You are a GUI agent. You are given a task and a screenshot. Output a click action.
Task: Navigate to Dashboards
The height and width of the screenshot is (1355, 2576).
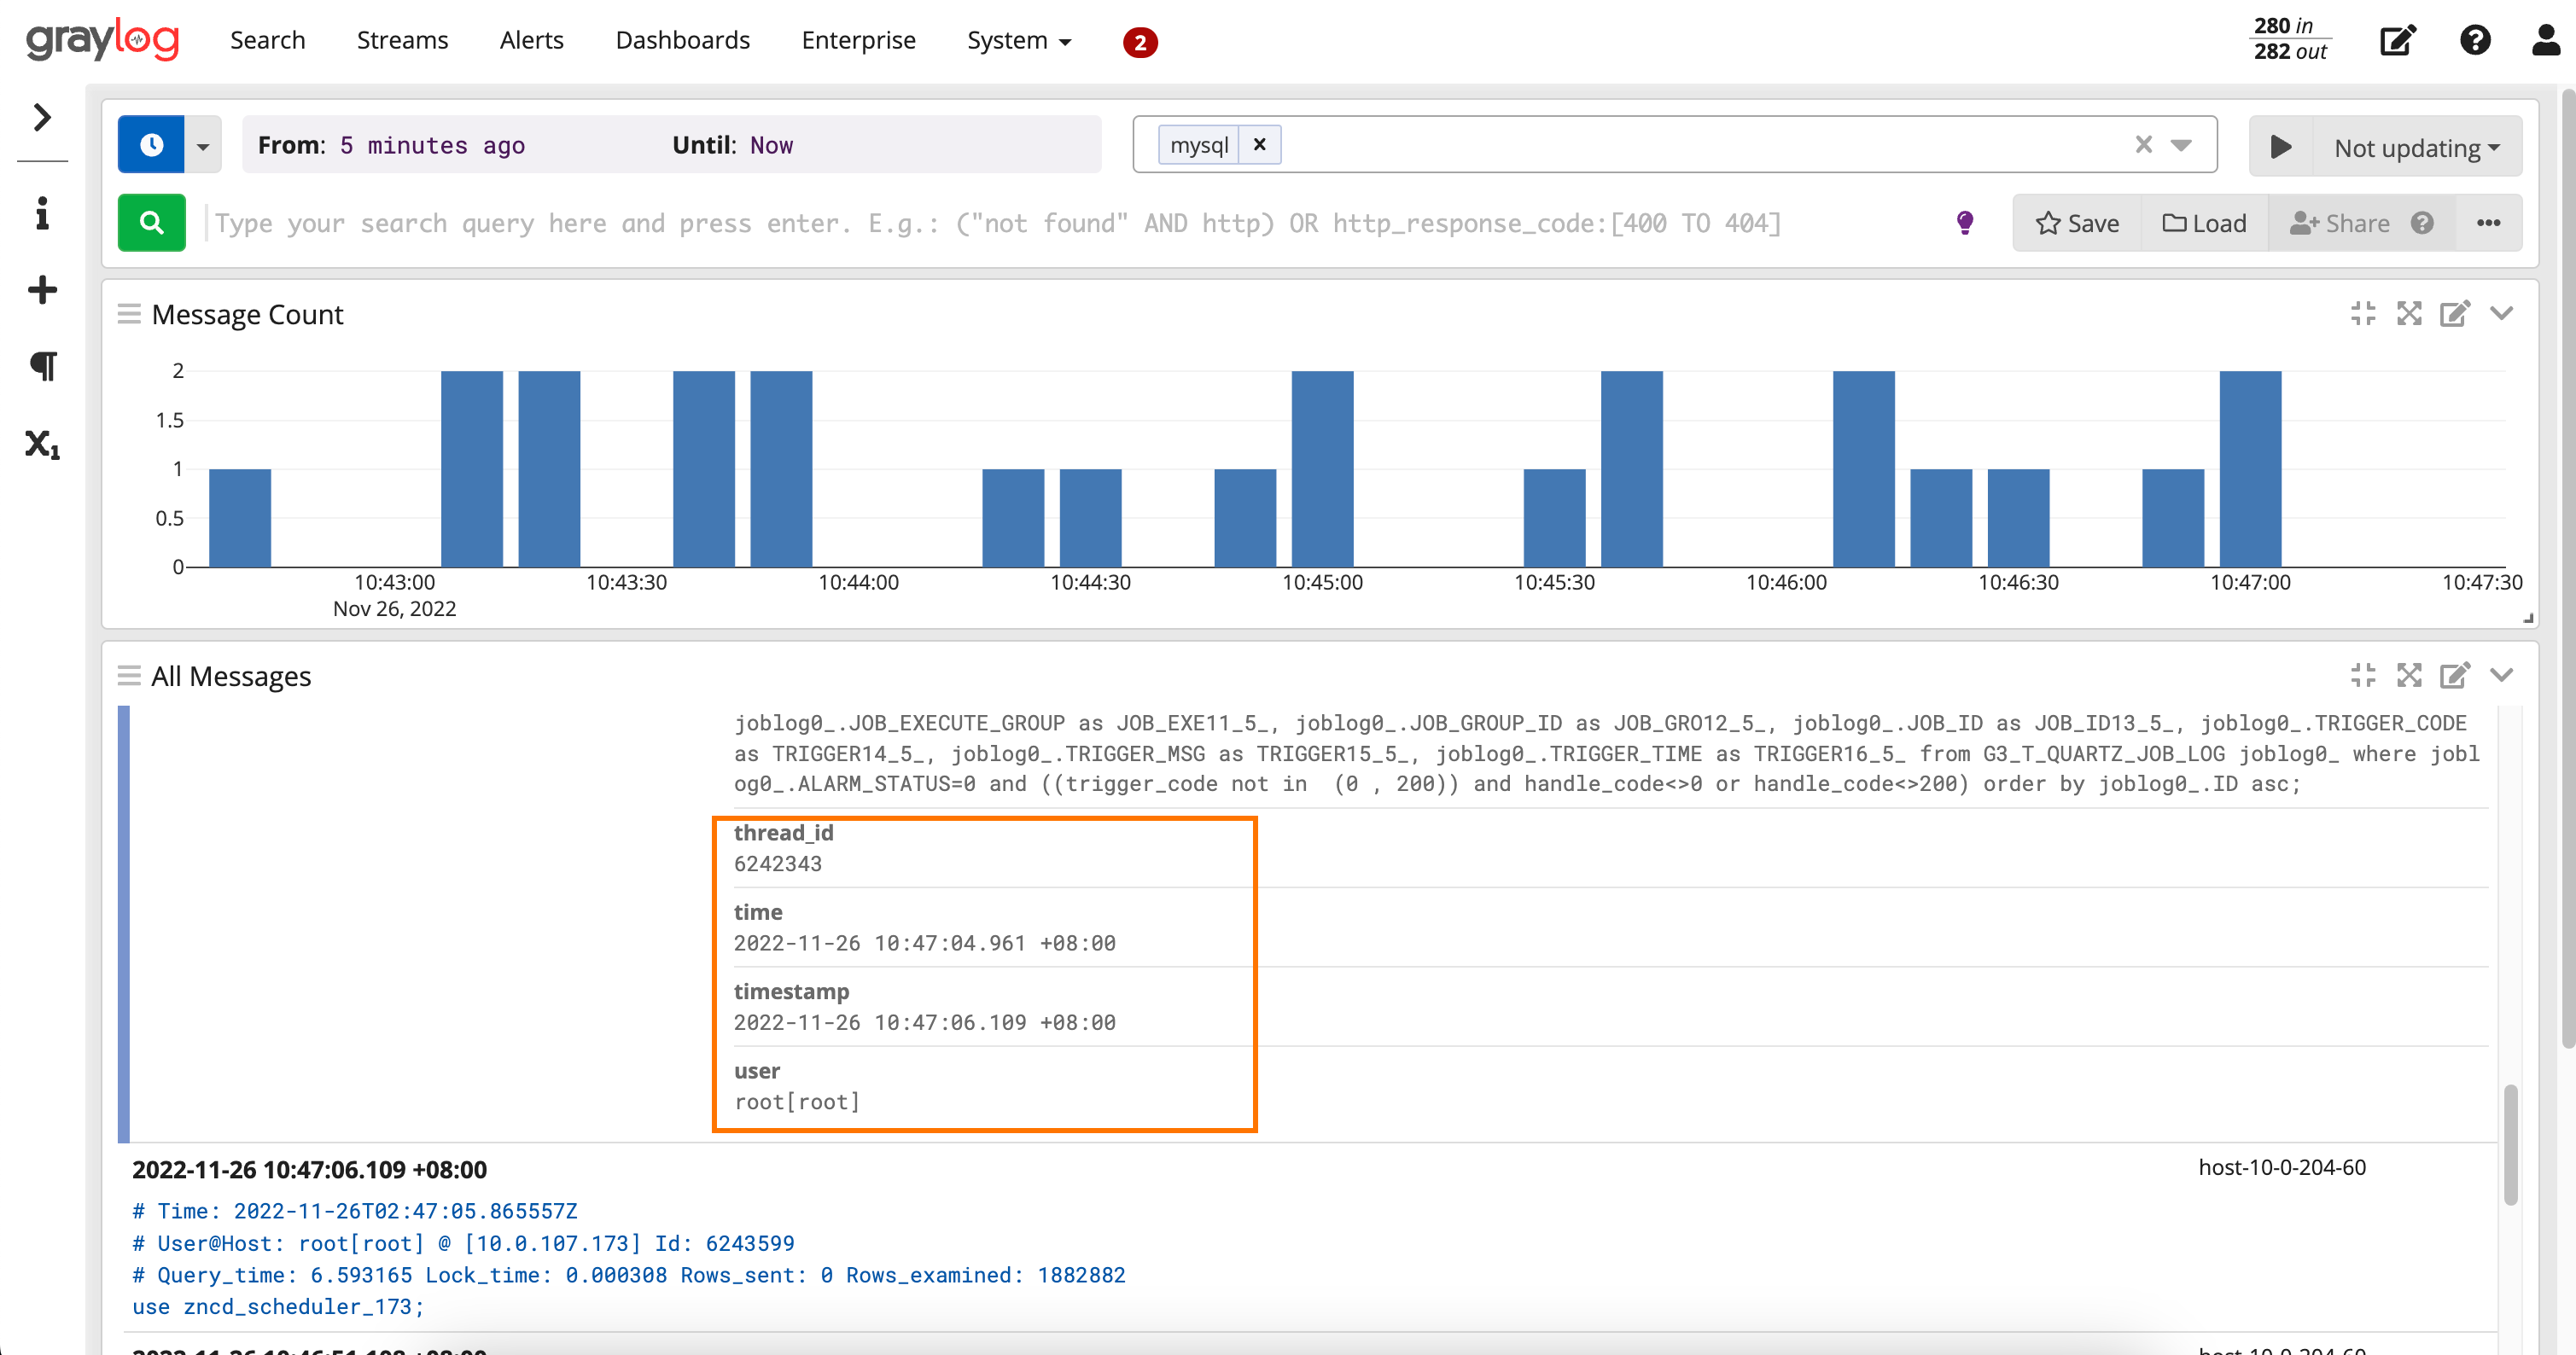[682, 40]
